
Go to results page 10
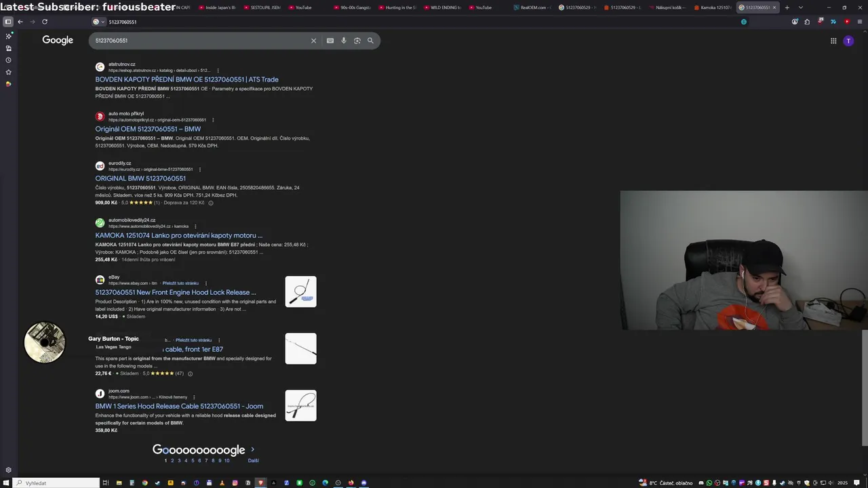pyautogui.click(x=226, y=460)
